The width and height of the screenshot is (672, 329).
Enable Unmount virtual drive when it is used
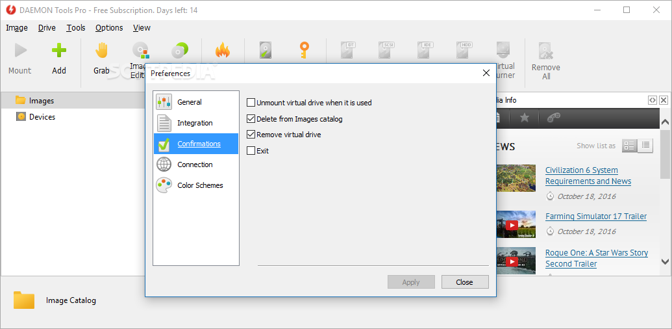(251, 103)
